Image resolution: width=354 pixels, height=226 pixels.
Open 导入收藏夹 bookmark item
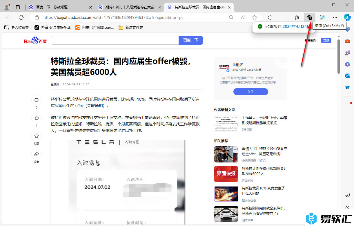click(17, 28)
